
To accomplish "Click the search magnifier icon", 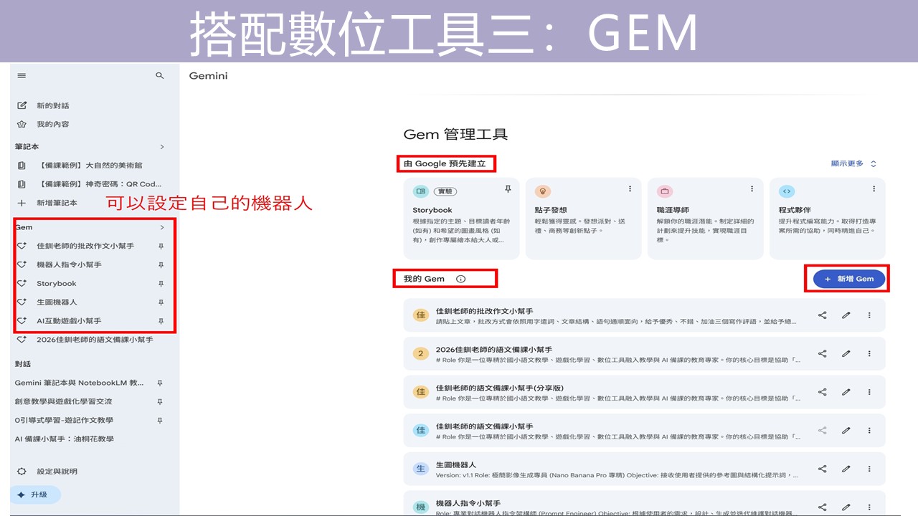I will click(160, 76).
